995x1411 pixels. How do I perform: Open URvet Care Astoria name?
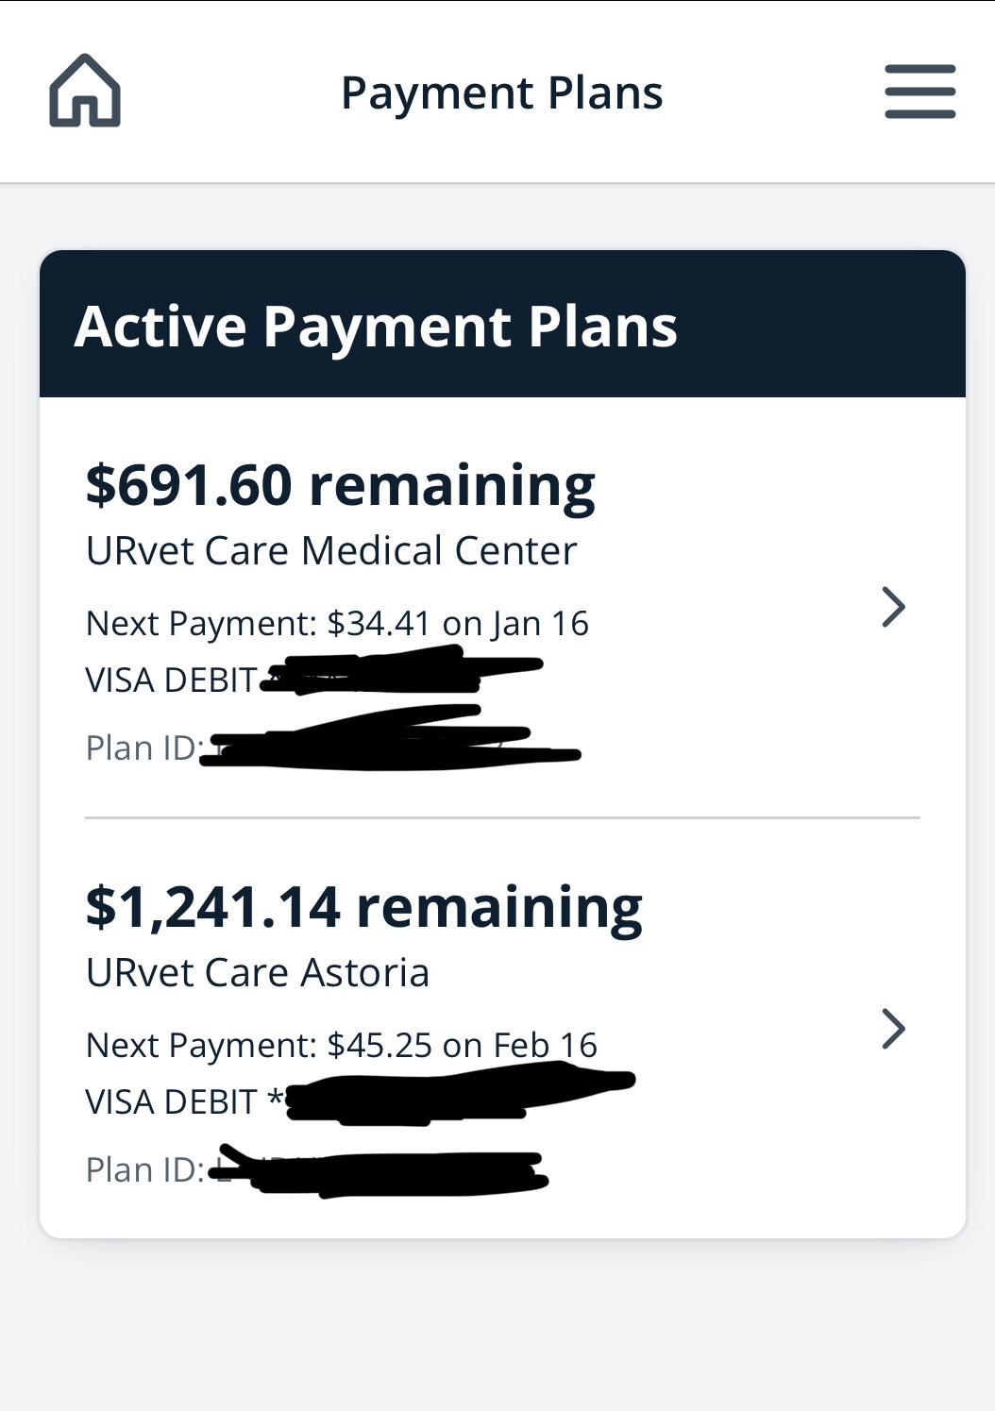(257, 973)
